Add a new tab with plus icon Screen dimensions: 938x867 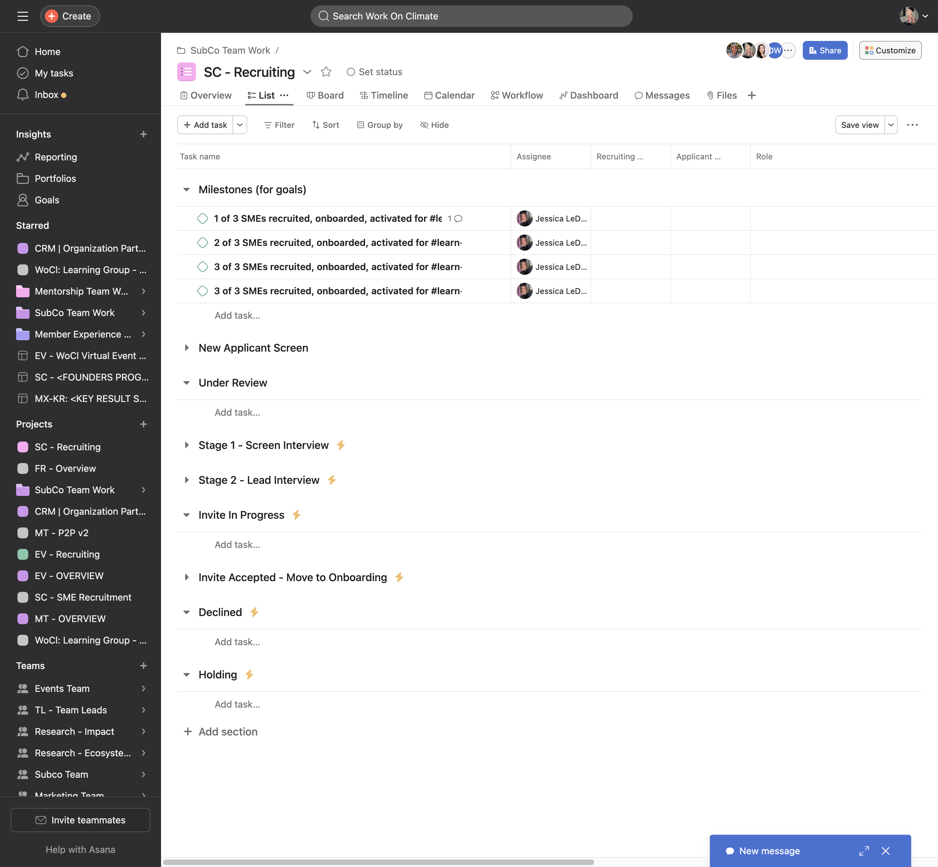752,95
